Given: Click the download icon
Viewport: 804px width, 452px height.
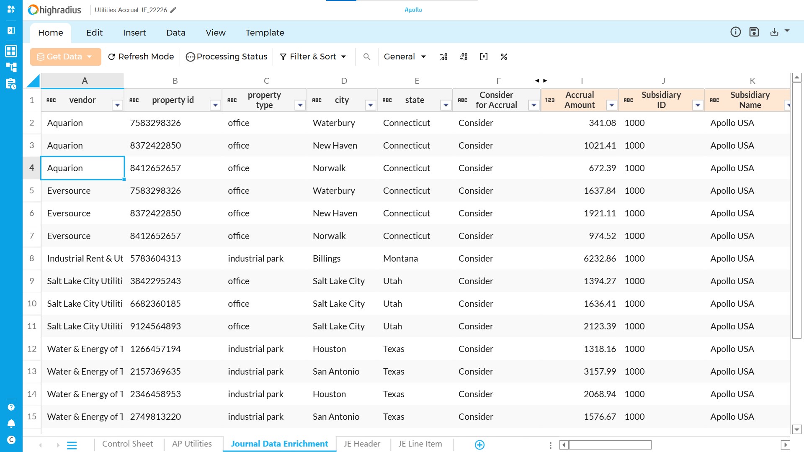Looking at the screenshot, I should coord(774,32).
